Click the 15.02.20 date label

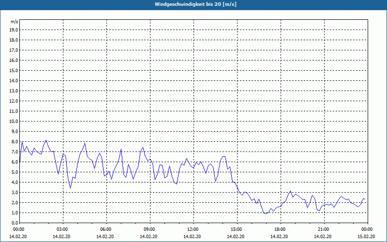click(366, 236)
